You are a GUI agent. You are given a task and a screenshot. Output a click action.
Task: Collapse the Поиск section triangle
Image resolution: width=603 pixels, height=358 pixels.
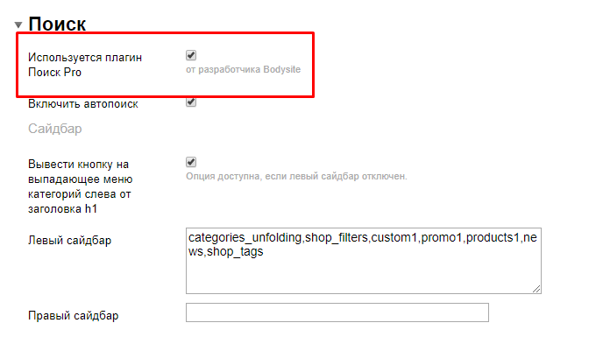(18, 25)
